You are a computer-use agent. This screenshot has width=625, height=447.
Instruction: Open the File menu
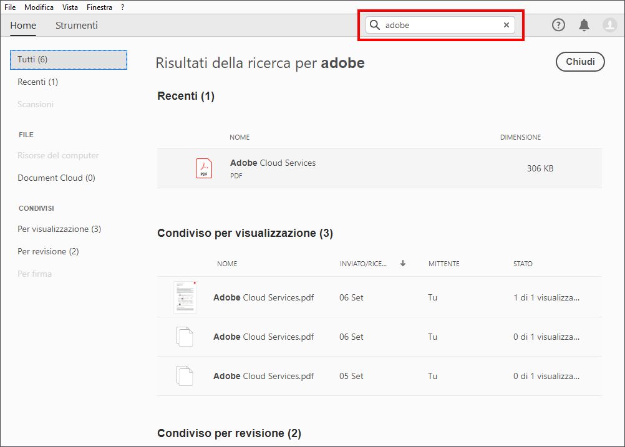coord(10,7)
